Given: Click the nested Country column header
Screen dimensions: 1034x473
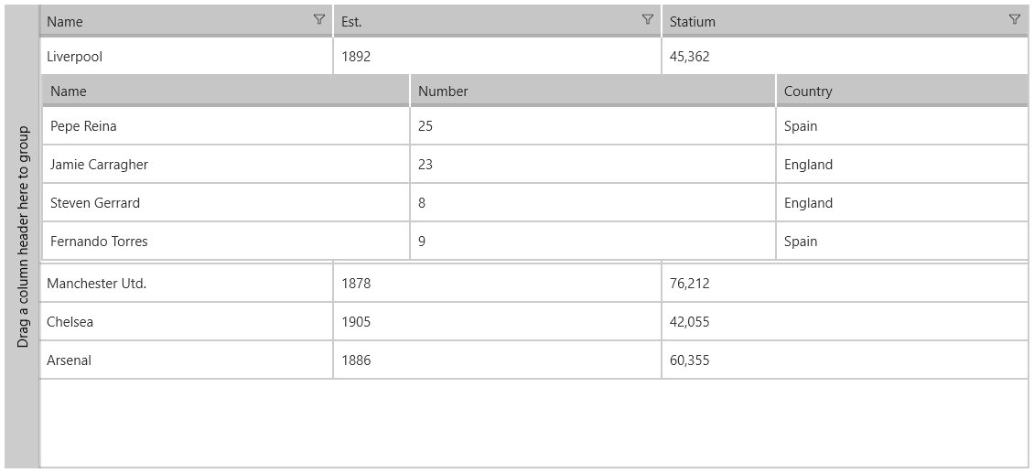Looking at the screenshot, I should (902, 91).
